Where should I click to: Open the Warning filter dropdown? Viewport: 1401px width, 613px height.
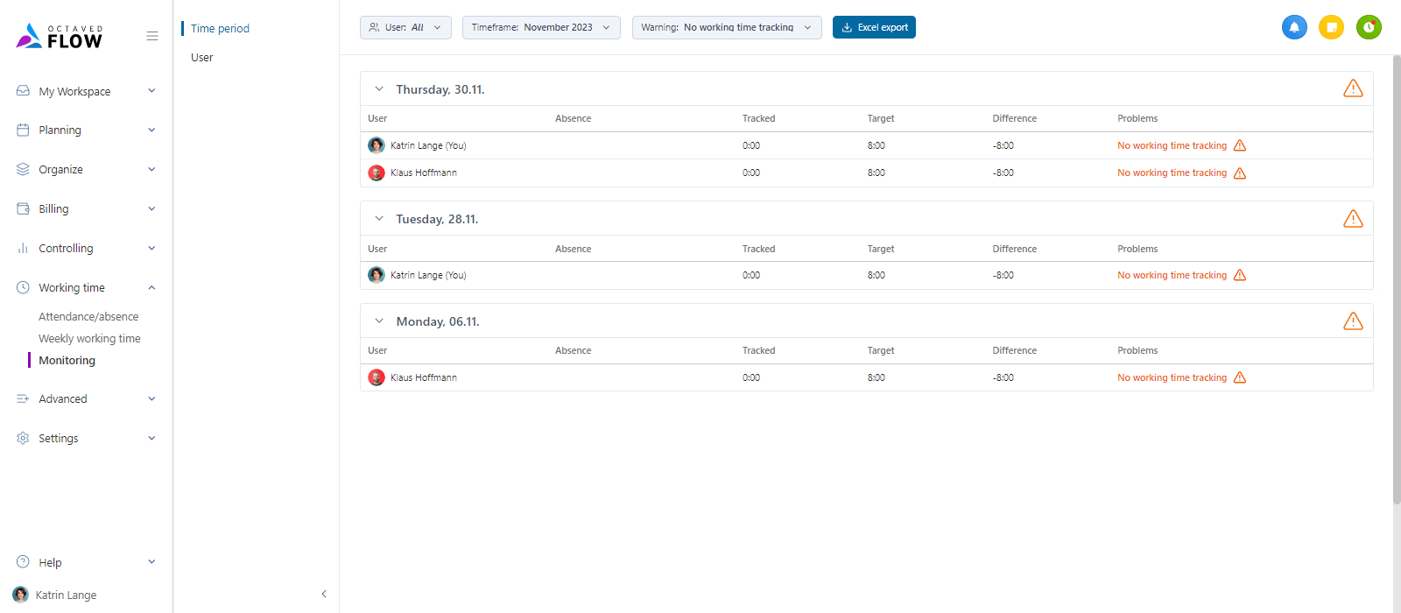click(727, 27)
